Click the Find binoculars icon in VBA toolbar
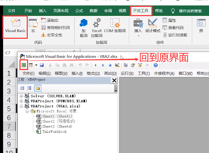The height and width of the screenshot is (153, 209). (x=72, y=65)
